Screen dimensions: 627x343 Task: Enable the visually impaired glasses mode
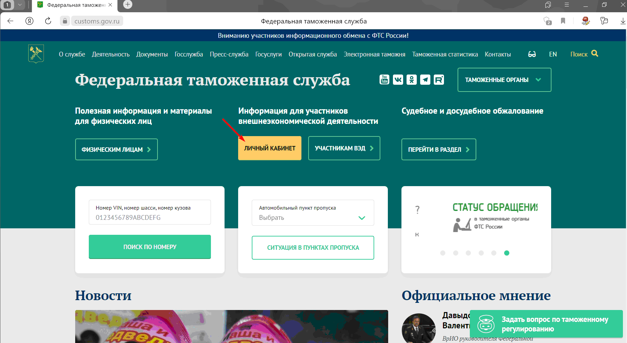pos(532,54)
